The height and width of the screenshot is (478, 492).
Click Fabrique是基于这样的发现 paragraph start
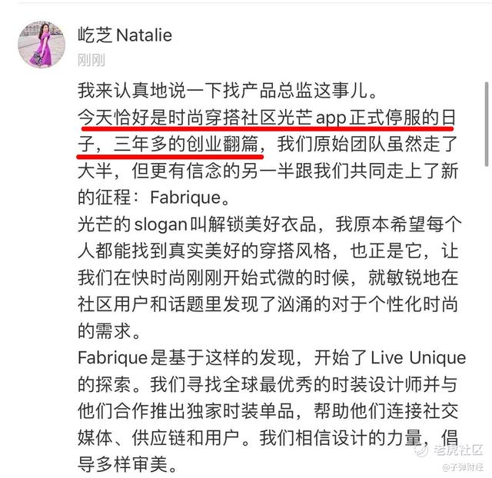(x=186, y=358)
